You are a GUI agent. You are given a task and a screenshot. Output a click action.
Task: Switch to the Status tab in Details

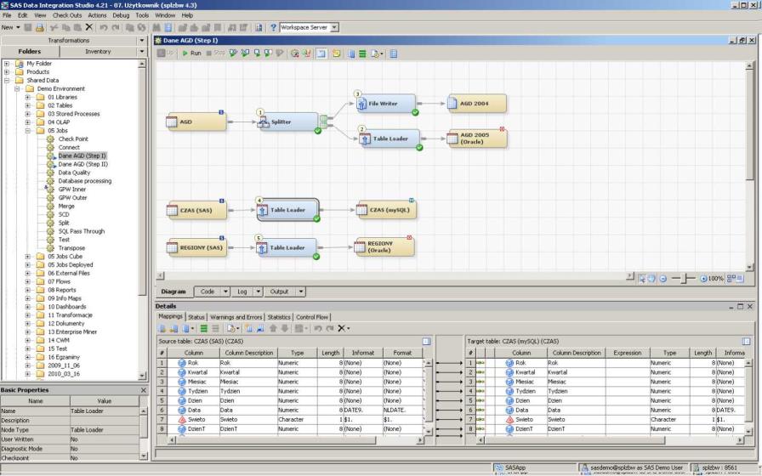pos(196,317)
